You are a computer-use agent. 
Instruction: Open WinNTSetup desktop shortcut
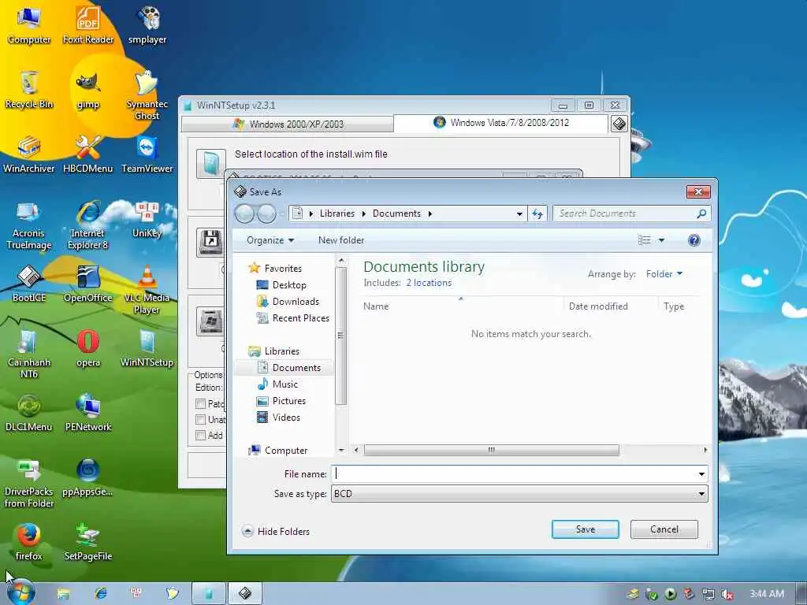pyautogui.click(x=147, y=348)
